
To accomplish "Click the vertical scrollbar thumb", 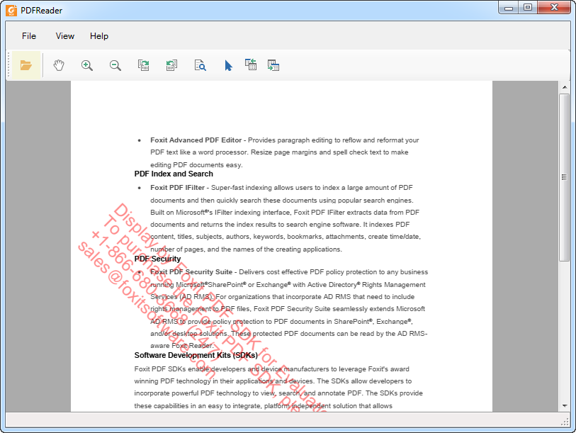I will pos(565,177).
